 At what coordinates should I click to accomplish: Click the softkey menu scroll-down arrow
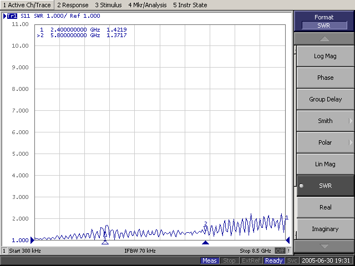click(x=324, y=246)
